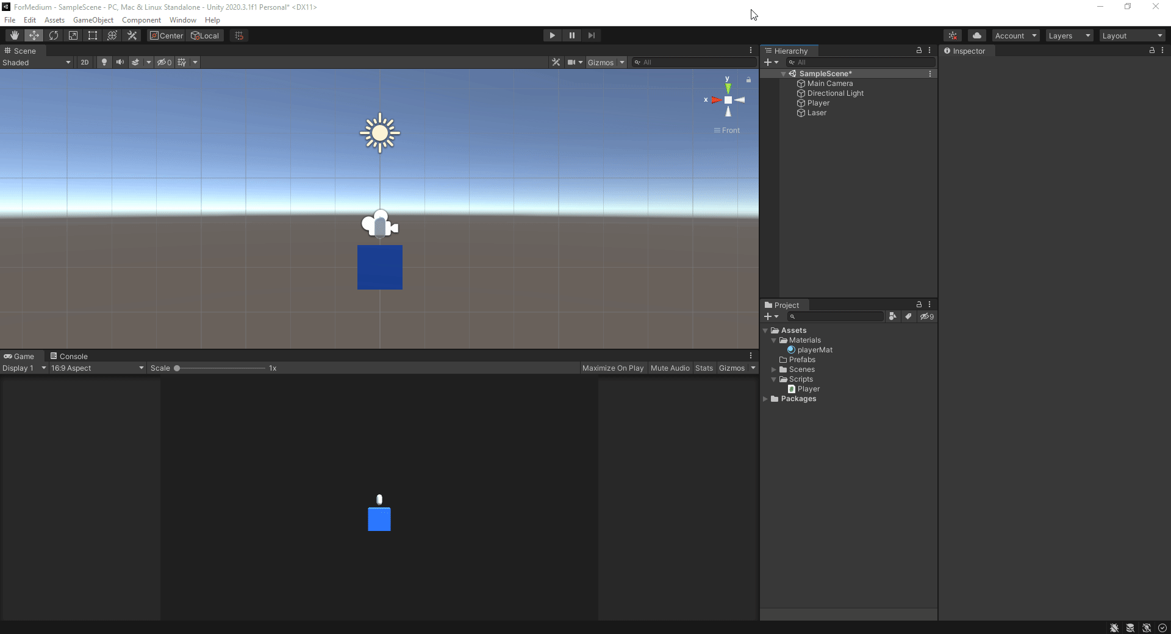Select the Transform tool
Viewport: 1171px width, 634px height.
[112, 35]
